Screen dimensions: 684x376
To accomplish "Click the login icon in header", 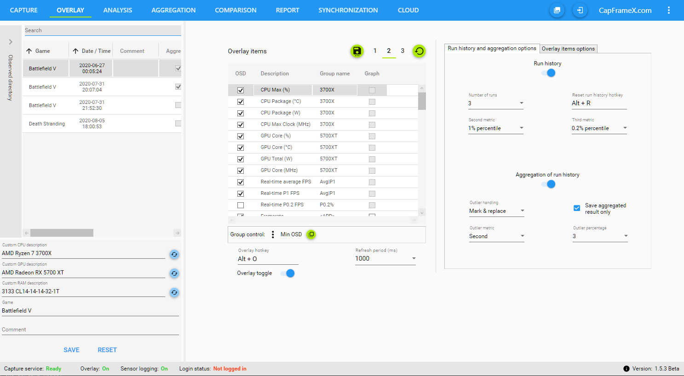I will [580, 10].
